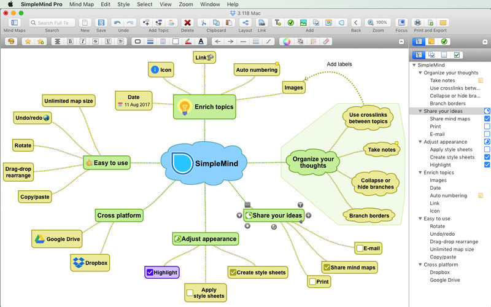The height and width of the screenshot is (307, 491).
Task: Toggle italic text formatting
Action: (x=83, y=41)
